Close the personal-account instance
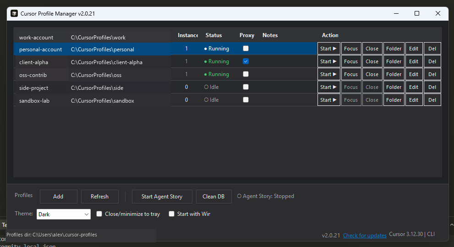The image size is (454, 247). (372, 49)
